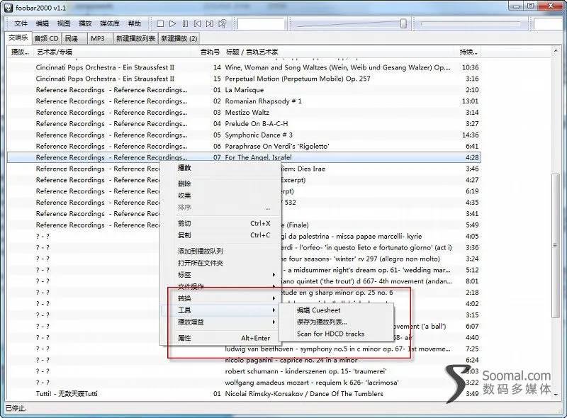Open the 媒体库 menu
Viewport: 567px width, 418px height.
[x=110, y=23]
